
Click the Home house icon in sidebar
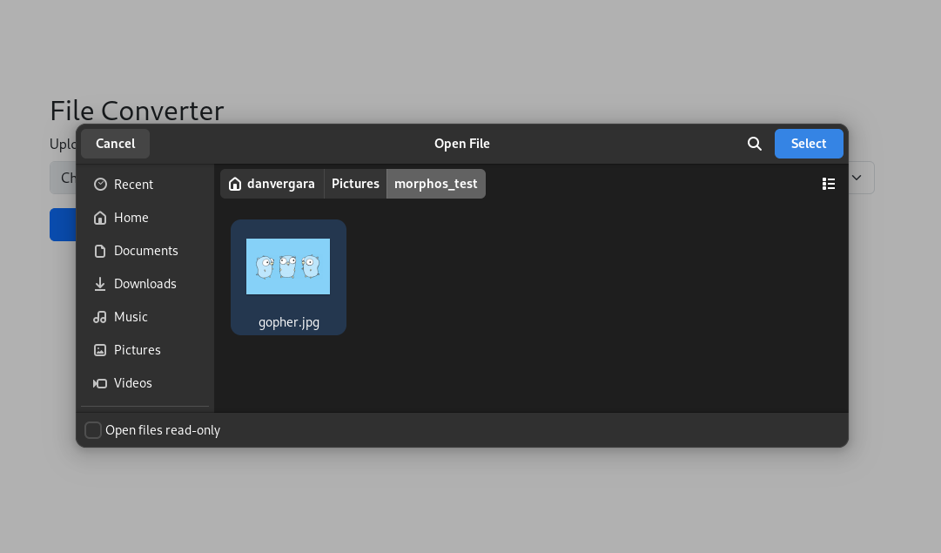(x=100, y=218)
